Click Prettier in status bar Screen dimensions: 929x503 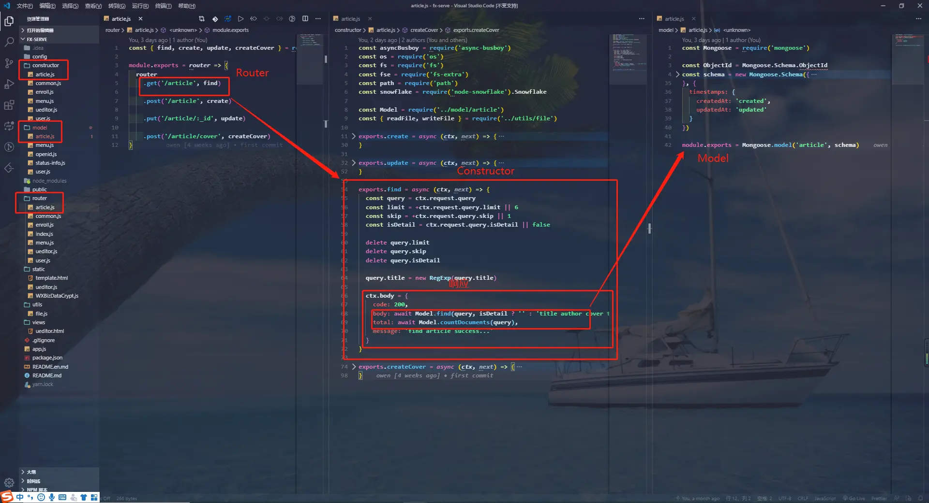(x=879, y=498)
